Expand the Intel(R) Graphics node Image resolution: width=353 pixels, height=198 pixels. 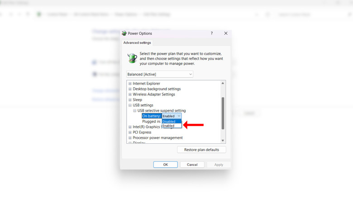click(130, 127)
